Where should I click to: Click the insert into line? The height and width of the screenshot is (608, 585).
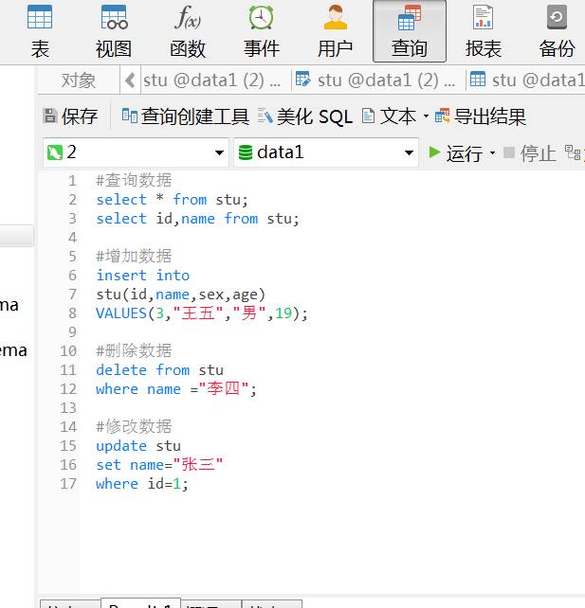(x=143, y=276)
